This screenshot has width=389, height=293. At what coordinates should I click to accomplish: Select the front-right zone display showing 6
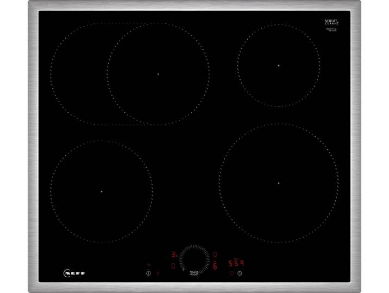(215, 266)
